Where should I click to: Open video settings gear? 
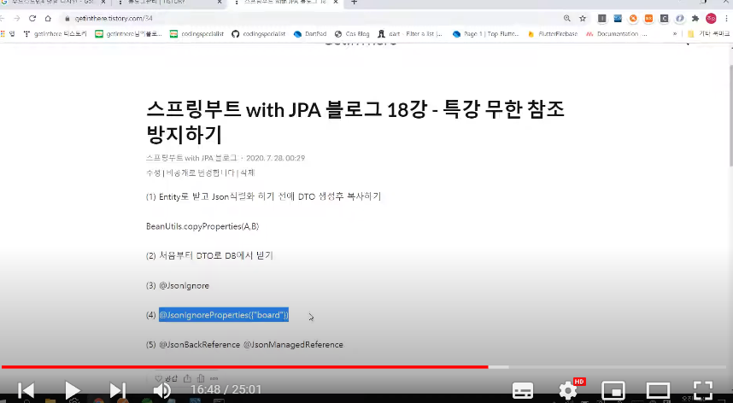pyautogui.click(x=567, y=390)
